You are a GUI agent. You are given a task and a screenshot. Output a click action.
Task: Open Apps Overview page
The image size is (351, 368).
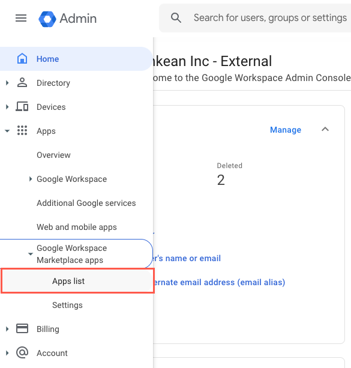click(x=76, y=155)
